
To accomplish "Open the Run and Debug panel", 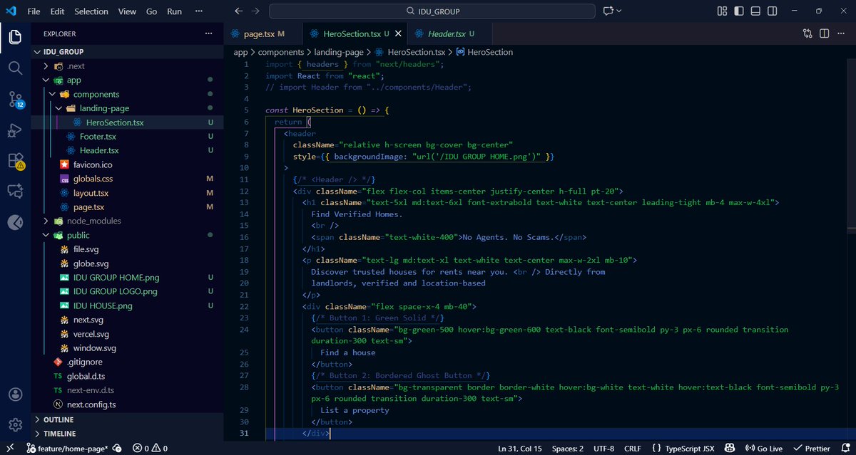I will click(x=16, y=130).
